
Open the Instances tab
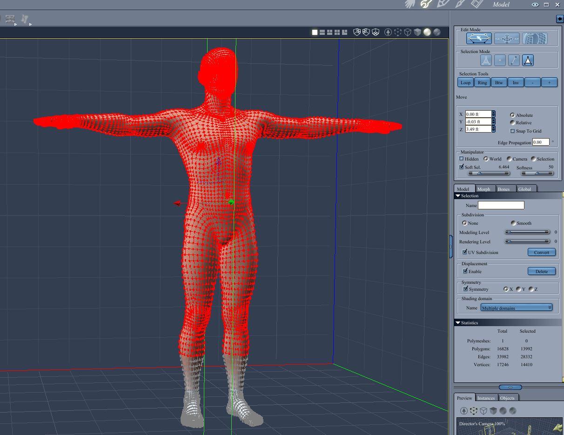point(486,398)
